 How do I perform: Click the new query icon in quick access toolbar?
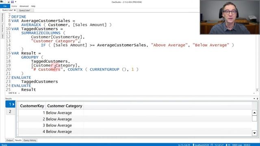[5, 2]
